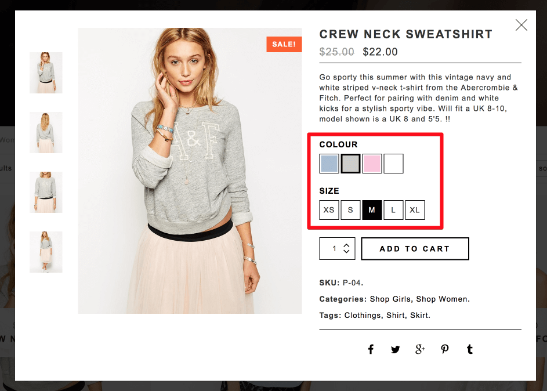Show the full-length bottom thumbnail image

click(x=46, y=252)
